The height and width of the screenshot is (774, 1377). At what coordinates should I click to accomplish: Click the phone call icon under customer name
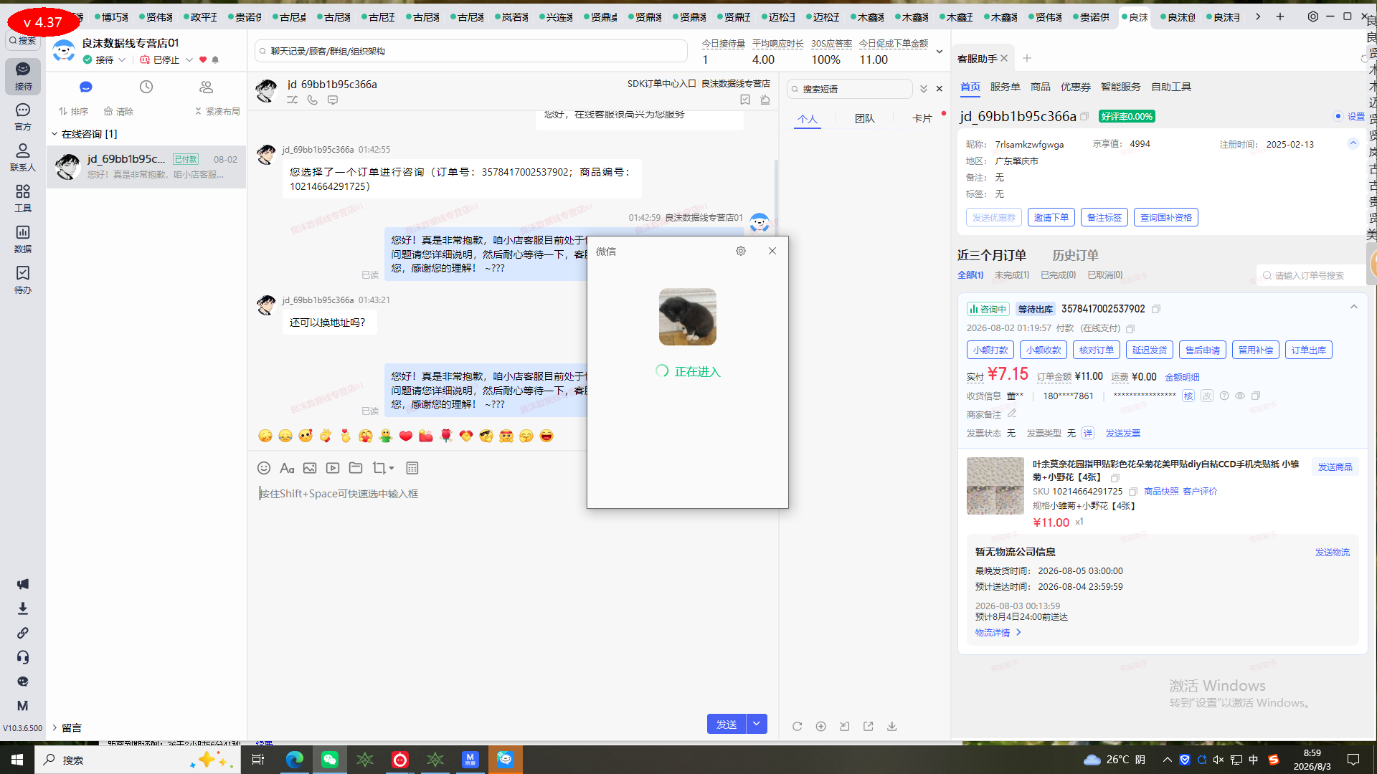[313, 100]
